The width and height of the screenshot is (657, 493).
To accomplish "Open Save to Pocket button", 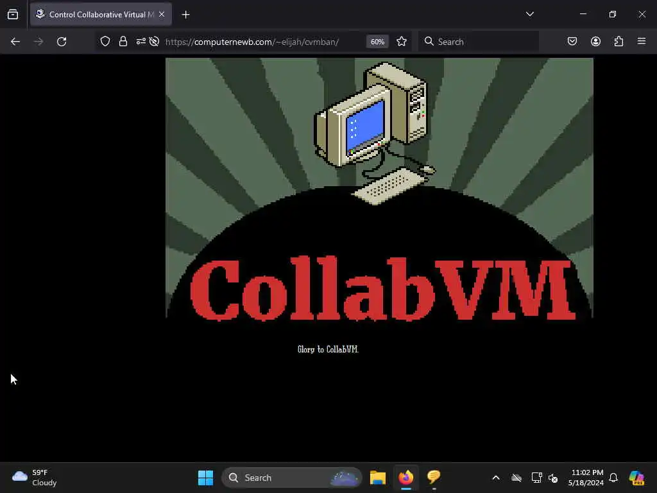I will coord(572,42).
